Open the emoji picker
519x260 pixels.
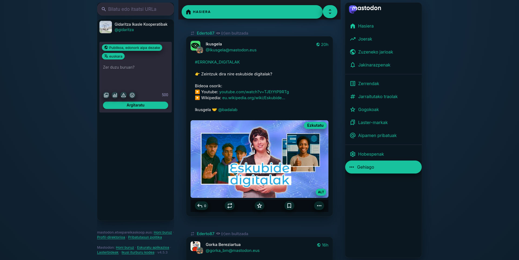click(x=132, y=95)
